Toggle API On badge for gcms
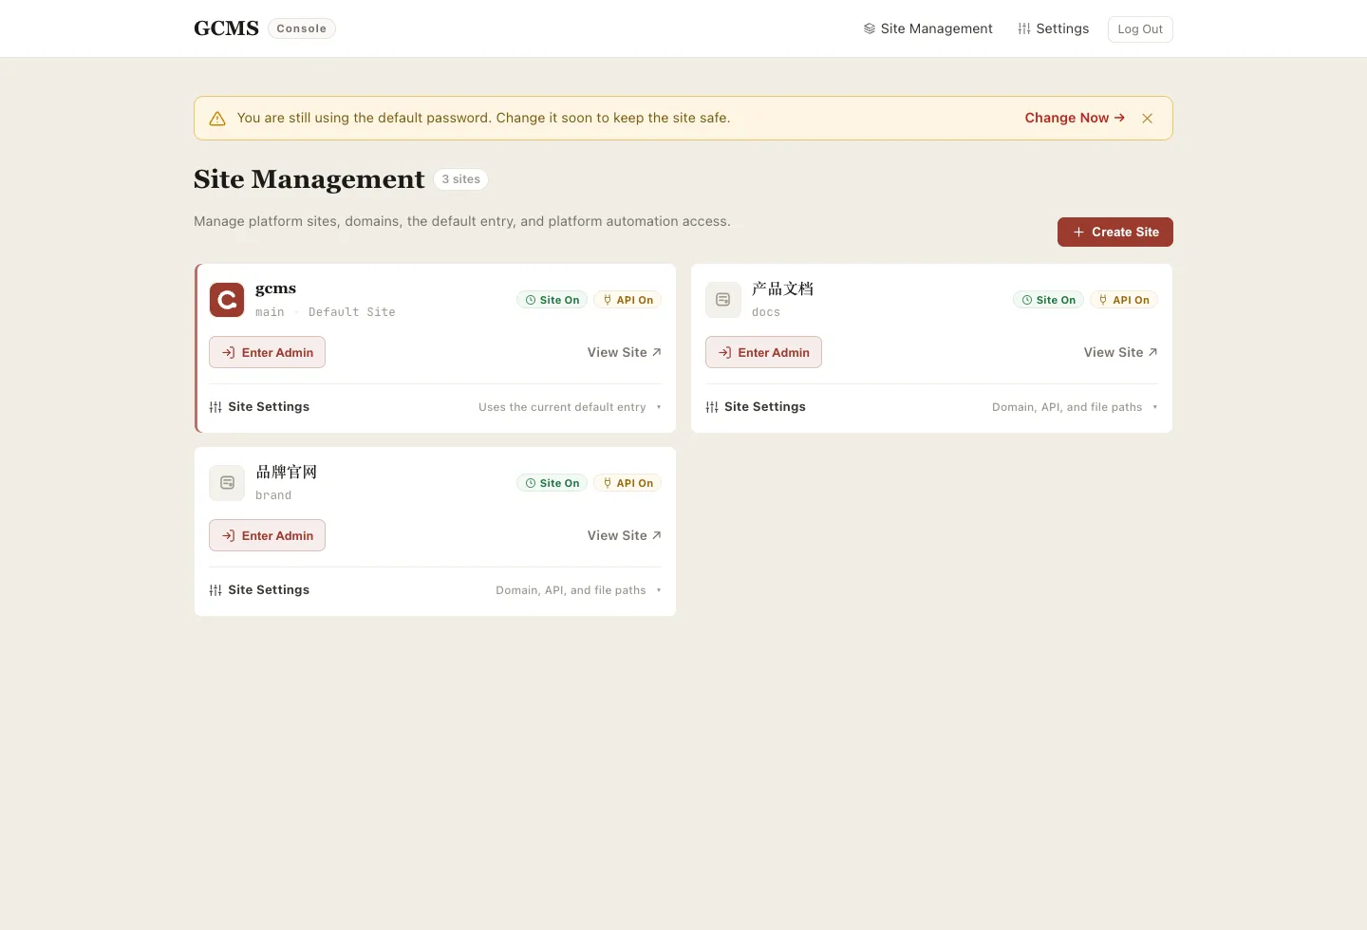This screenshot has width=1367, height=930. point(627,300)
